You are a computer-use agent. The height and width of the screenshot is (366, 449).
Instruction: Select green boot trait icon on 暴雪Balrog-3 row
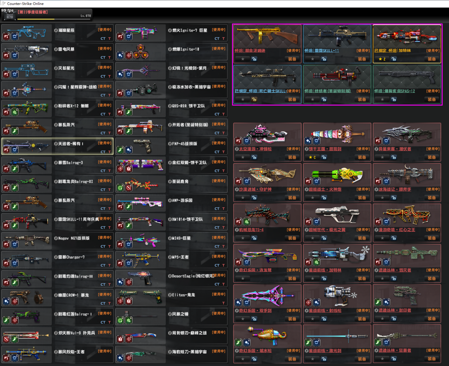(15, 169)
